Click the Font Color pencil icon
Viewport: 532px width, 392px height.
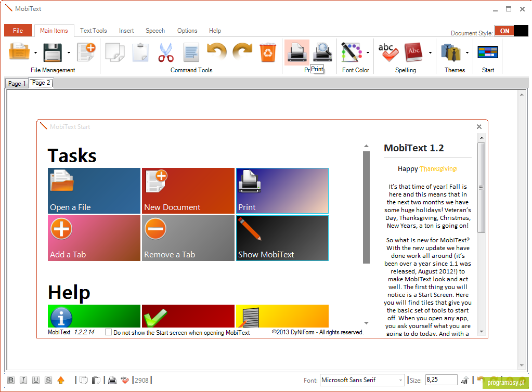coord(351,52)
